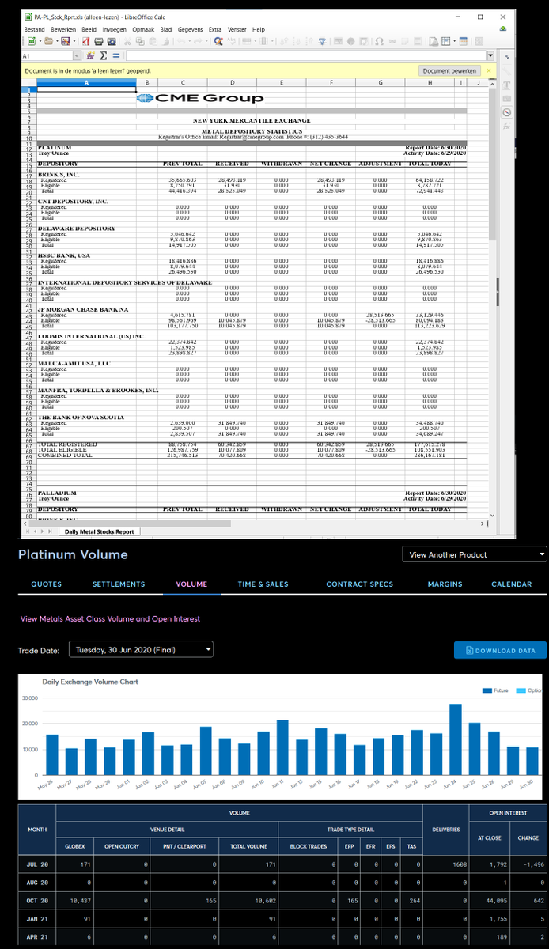The image size is (549, 949).
Task: Open View Metals Asset Class Volume link
Action: click(x=110, y=618)
